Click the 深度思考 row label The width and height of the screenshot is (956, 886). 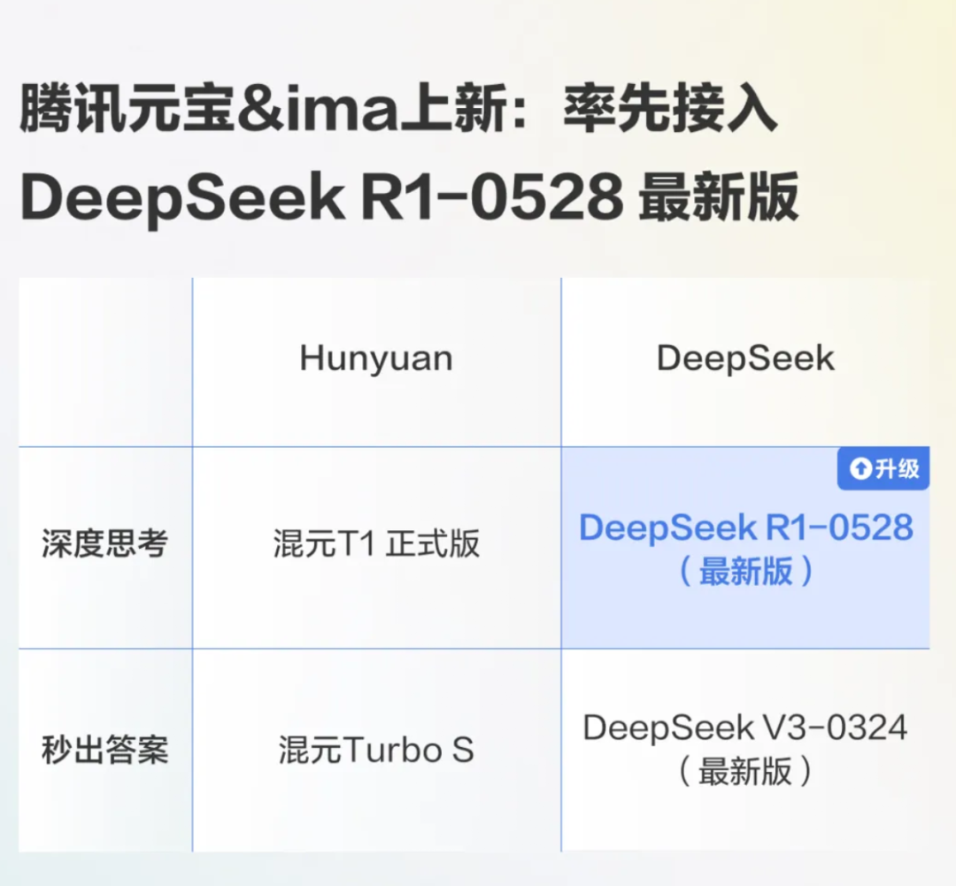(104, 544)
